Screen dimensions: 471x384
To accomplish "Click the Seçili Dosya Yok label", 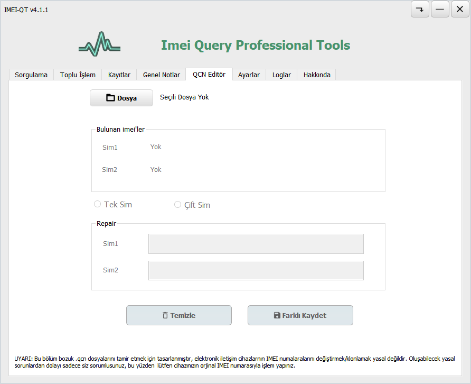I will tap(184, 97).
